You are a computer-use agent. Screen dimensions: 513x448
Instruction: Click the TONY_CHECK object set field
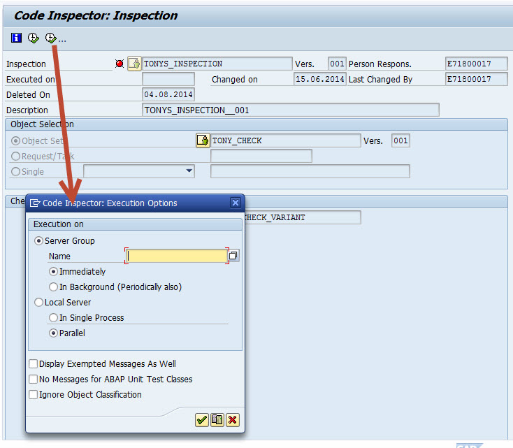286,140
